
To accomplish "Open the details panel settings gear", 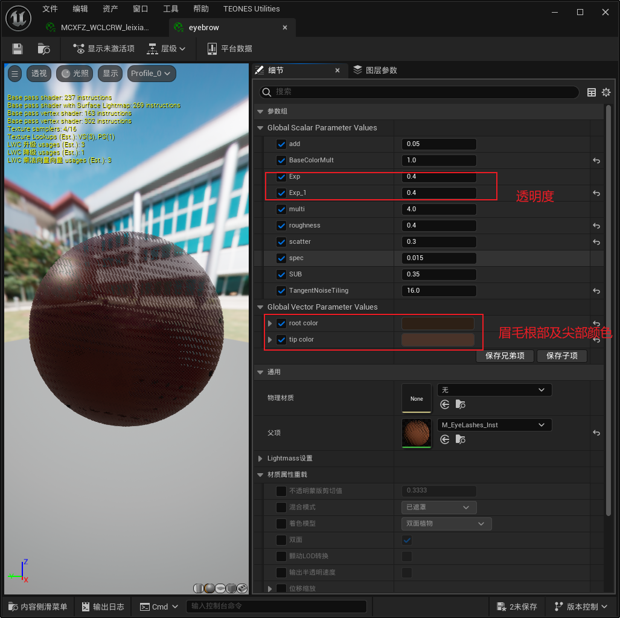I will point(606,92).
